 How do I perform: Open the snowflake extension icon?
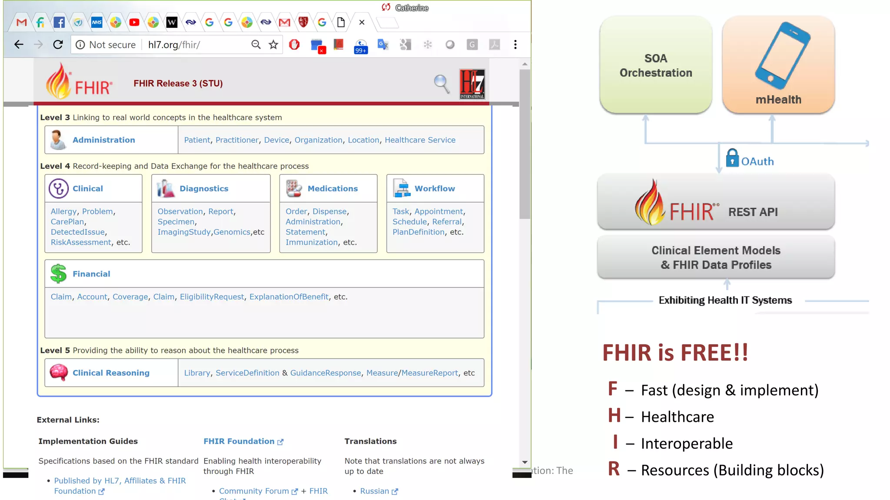(x=428, y=44)
